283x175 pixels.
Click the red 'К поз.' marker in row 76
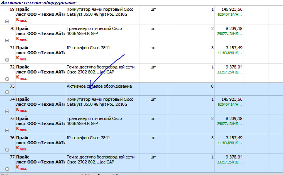pyautogui.click(x=22, y=148)
